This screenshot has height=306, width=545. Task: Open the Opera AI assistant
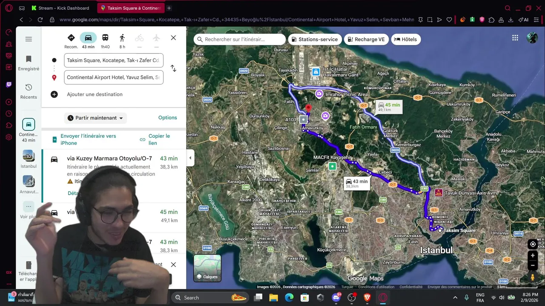tap(523, 20)
